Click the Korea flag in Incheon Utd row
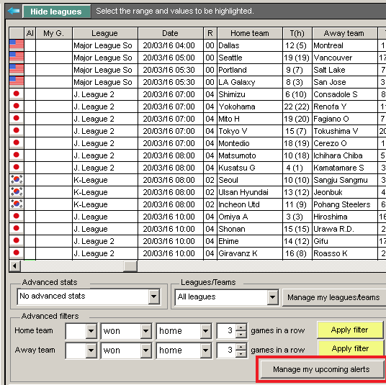 coord(17,204)
